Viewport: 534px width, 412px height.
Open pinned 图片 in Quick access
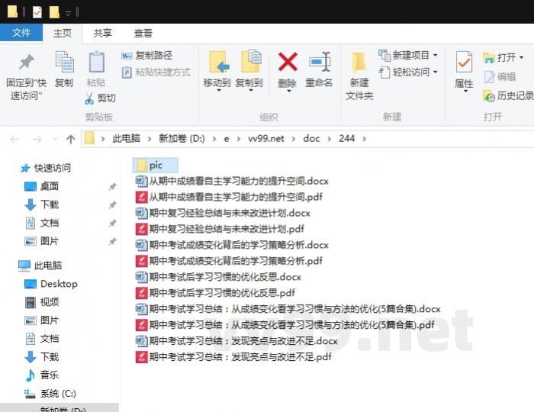pos(41,241)
